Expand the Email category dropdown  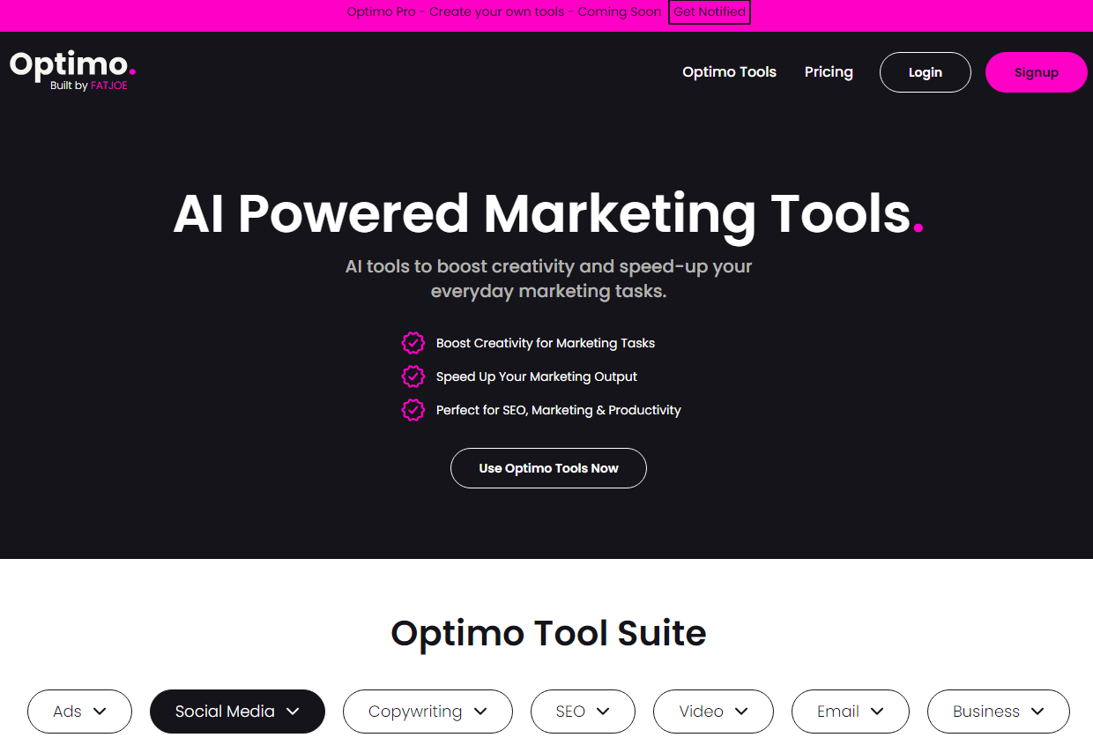[850, 711]
